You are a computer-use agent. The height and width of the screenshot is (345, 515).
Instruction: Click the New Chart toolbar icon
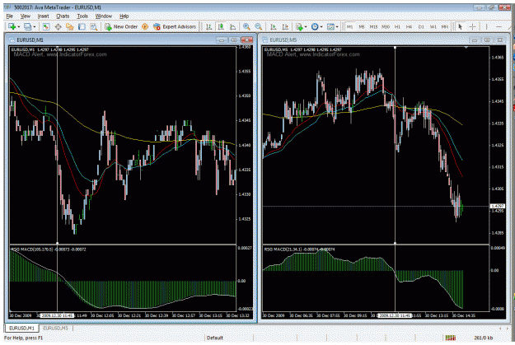click(x=12, y=26)
